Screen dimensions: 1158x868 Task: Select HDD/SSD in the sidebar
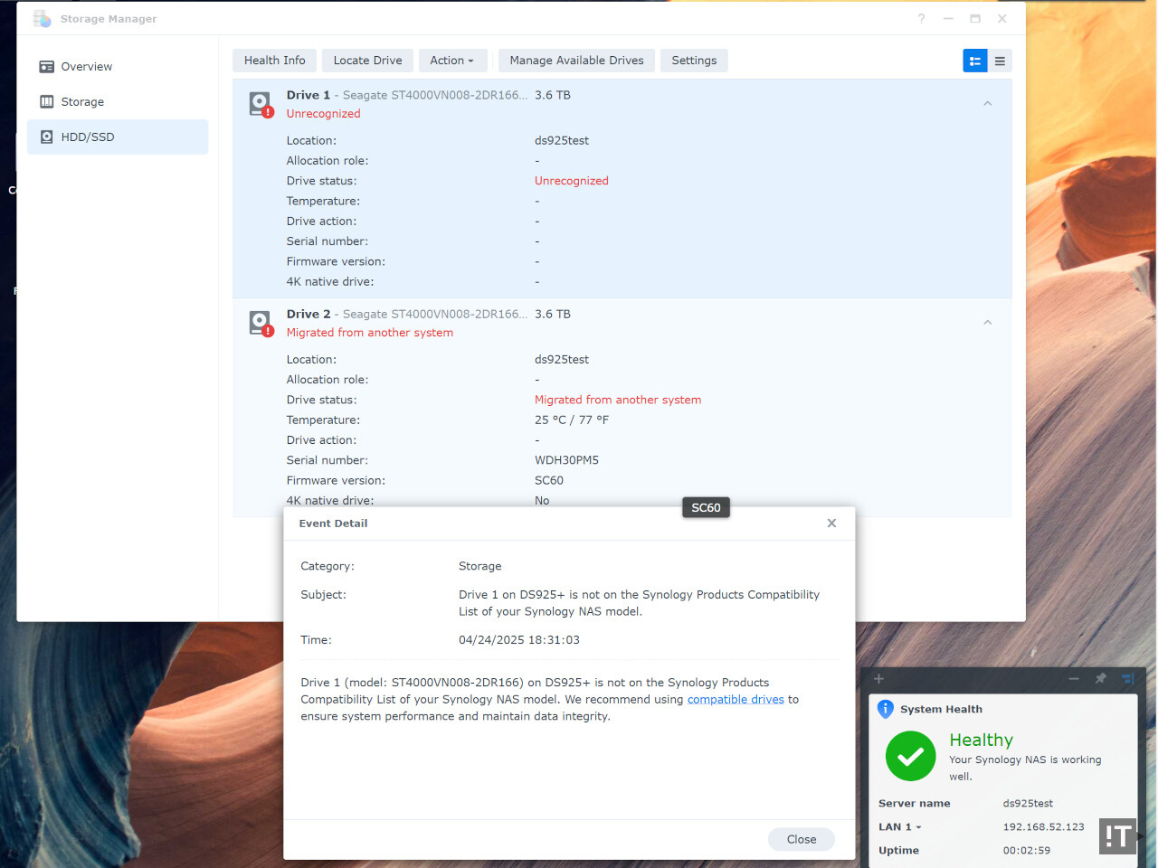pyautogui.click(x=88, y=137)
